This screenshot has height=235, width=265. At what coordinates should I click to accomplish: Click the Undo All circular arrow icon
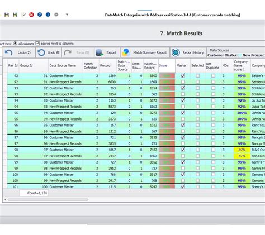pyautogui.click(x=41, y=52)
